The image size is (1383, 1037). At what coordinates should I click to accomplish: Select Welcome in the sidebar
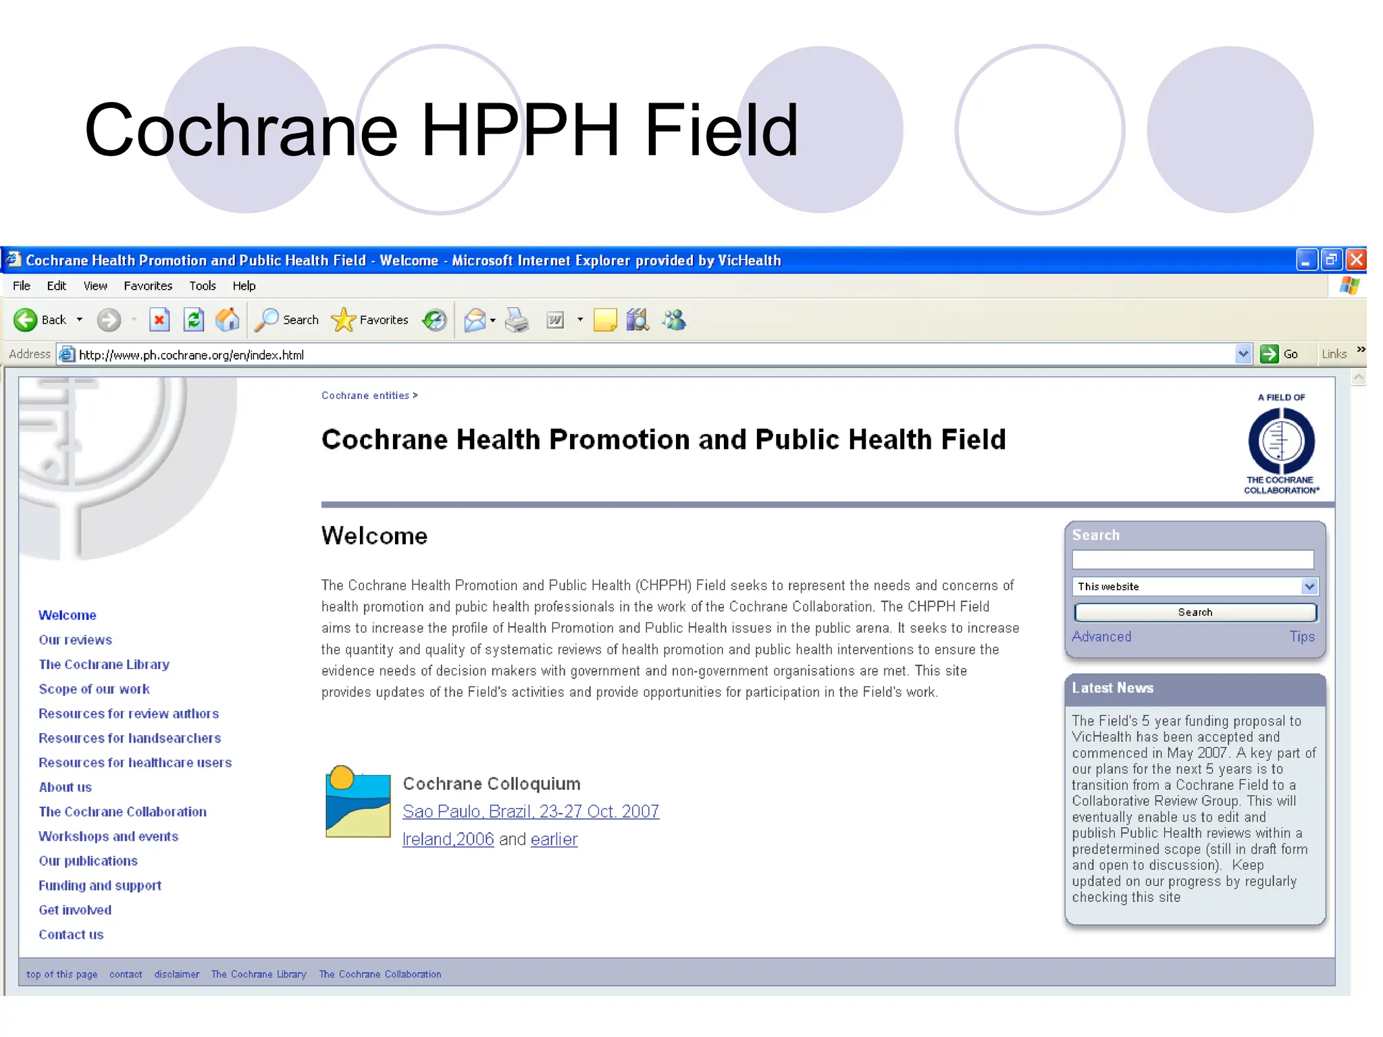[x=67, y=615]
